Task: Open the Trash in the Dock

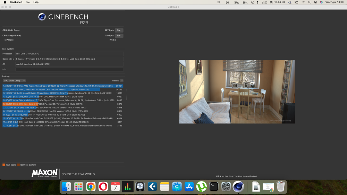Action: click(x=281, y=187)
